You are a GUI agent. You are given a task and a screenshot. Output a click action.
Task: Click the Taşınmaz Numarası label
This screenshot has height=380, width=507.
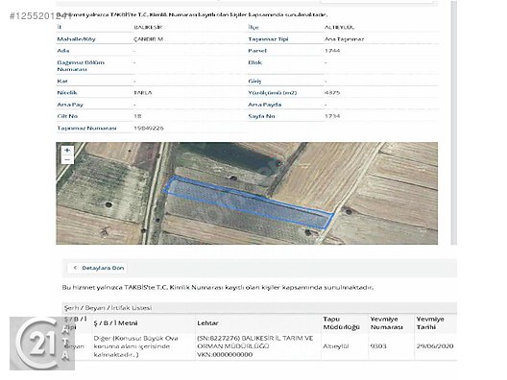86,129
